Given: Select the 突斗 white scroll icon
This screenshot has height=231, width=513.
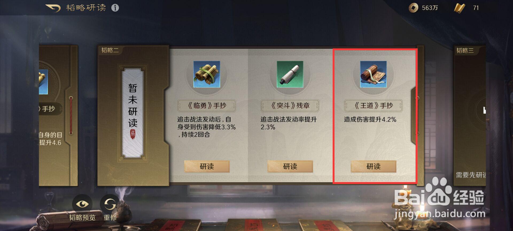Looking at the screenshot, I should click(x=290, y=74).
